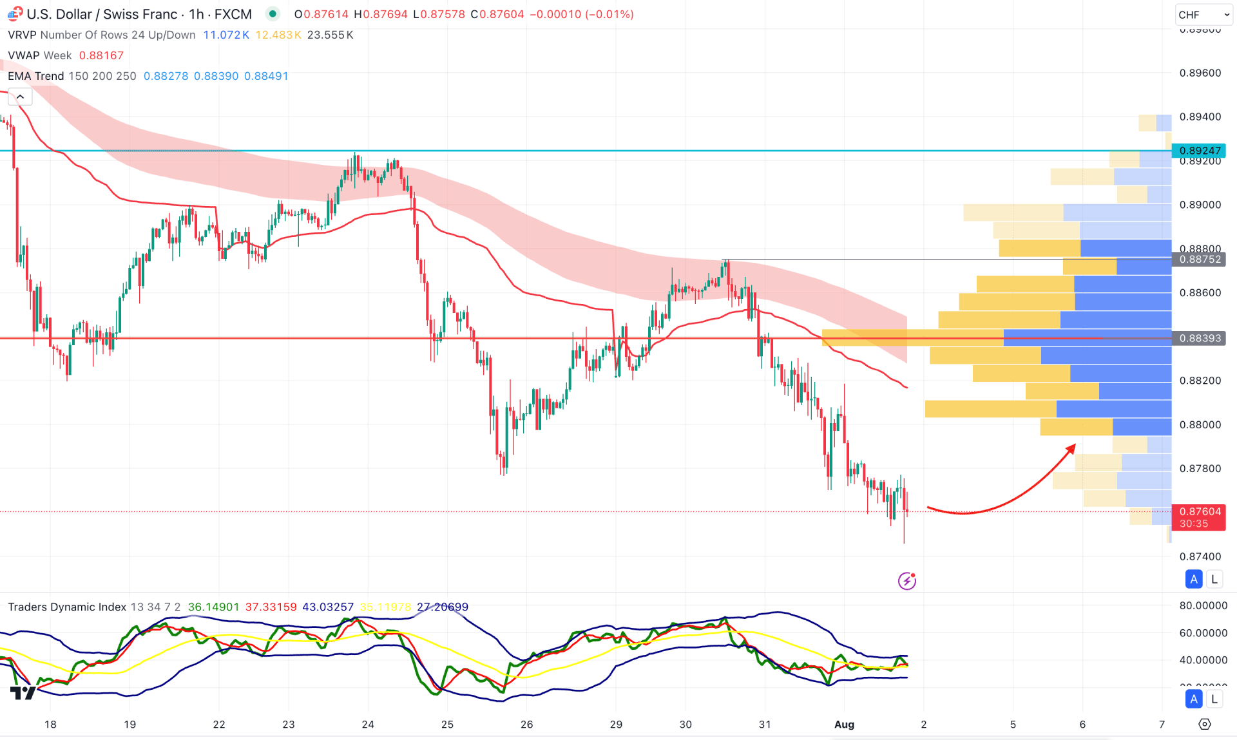Toggle log scale on the indicator pane
Viewport: 1237px width, 740px height.
1214,699
